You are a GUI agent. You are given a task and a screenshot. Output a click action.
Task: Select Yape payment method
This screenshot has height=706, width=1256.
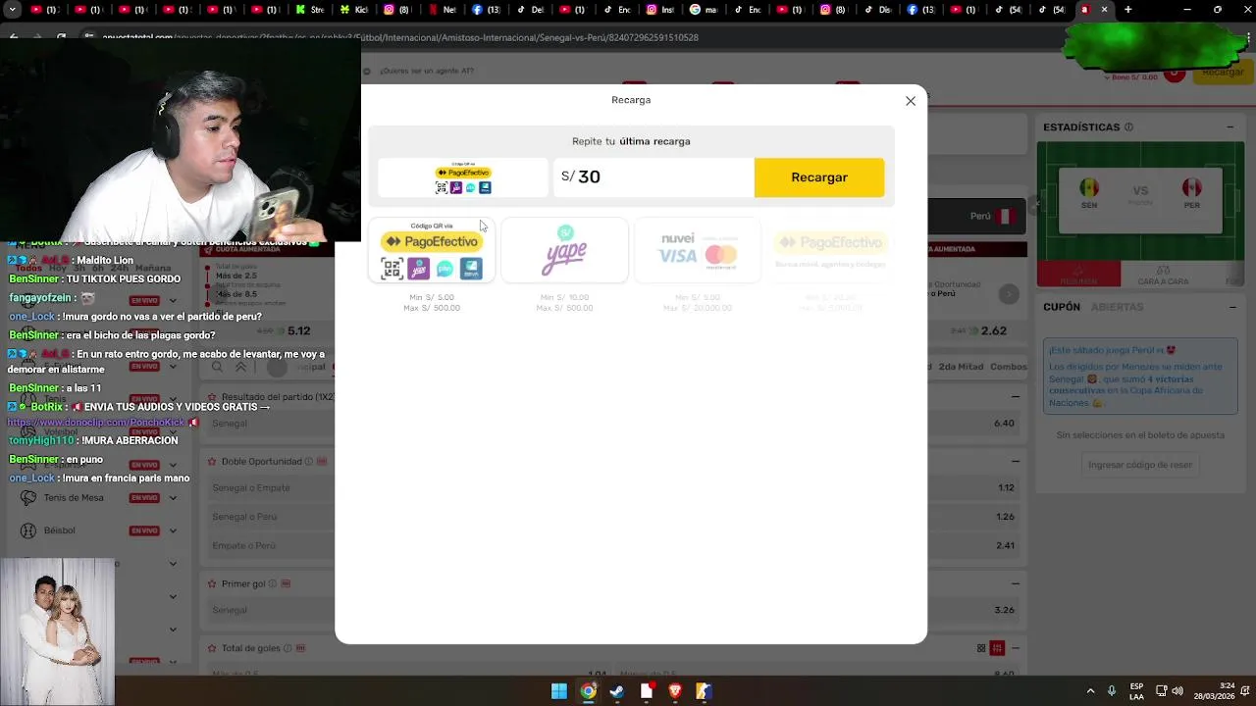[565, 251]
